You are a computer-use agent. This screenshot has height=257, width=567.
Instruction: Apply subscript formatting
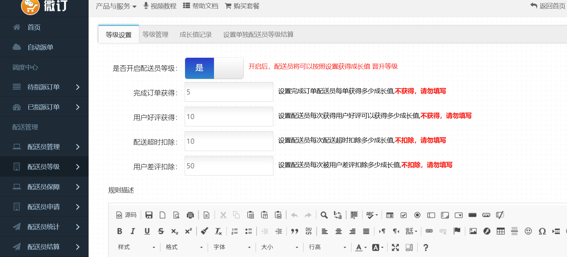tap(175, 231)
